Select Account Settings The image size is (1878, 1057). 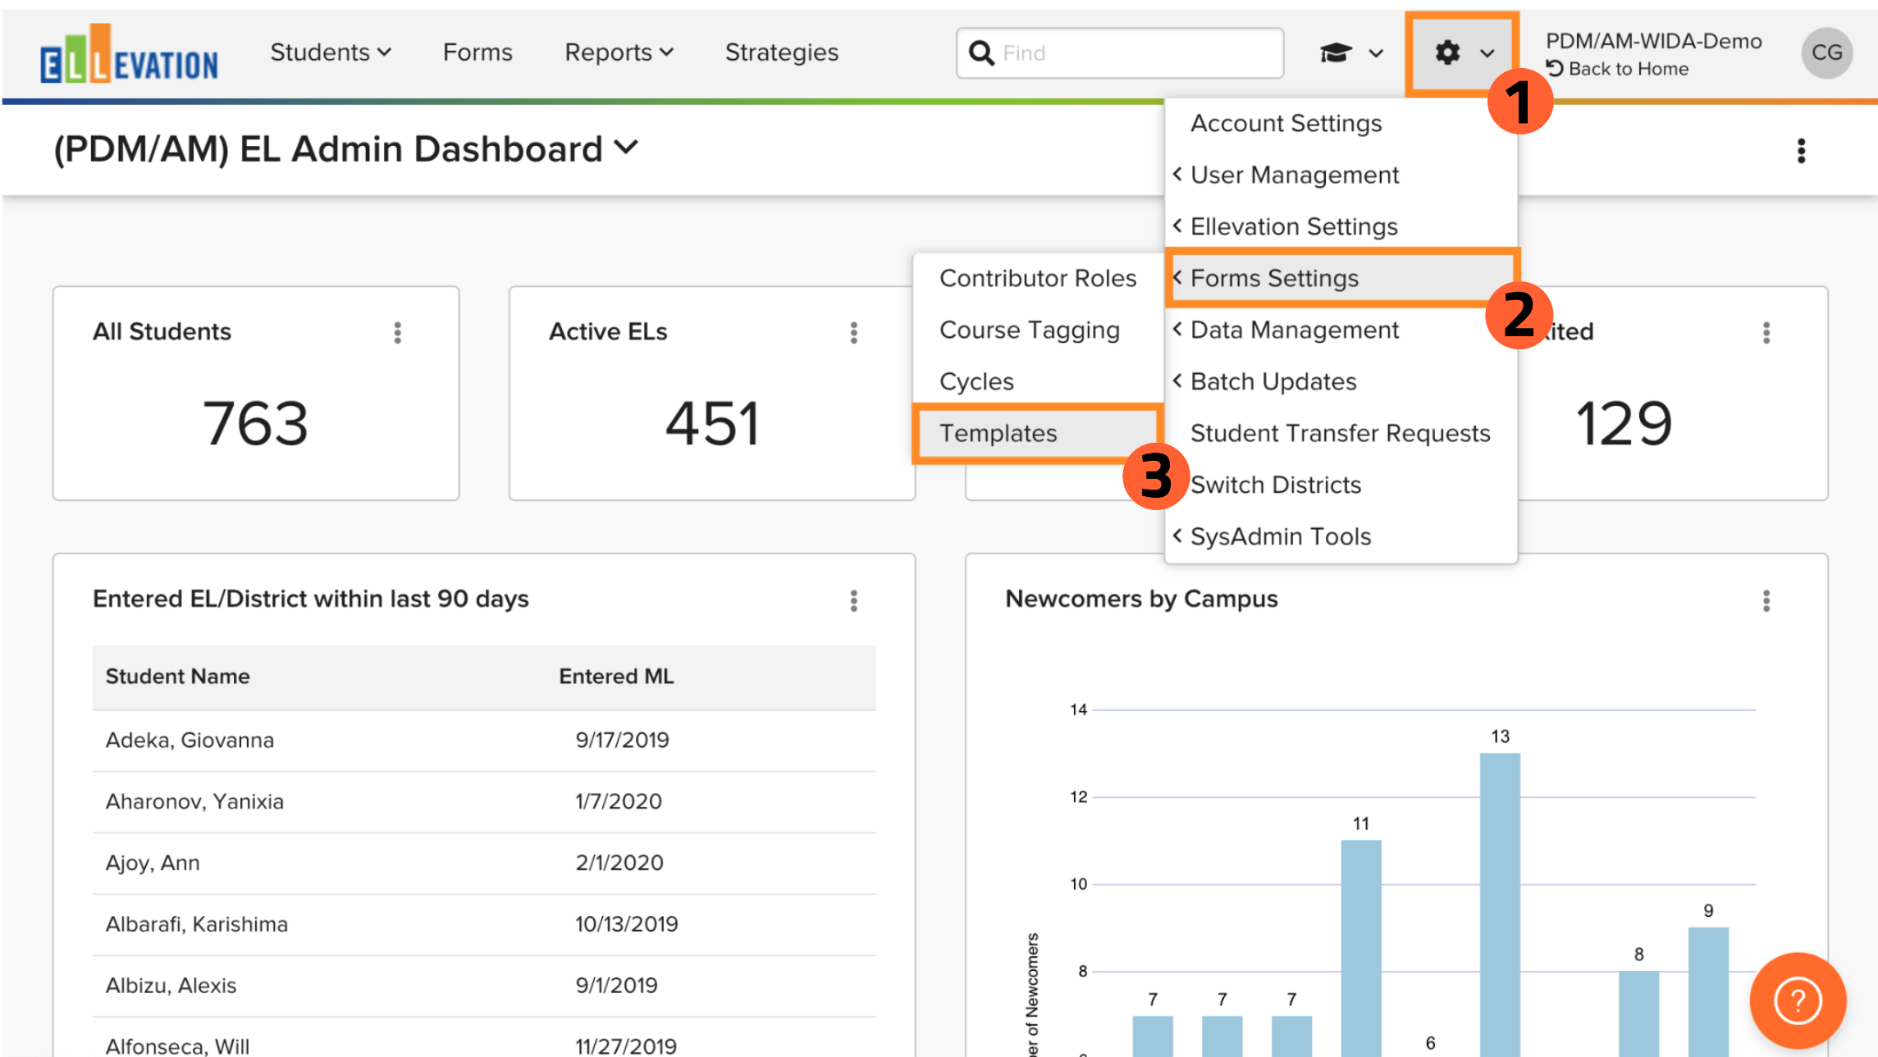click(x=1341, y=123)
